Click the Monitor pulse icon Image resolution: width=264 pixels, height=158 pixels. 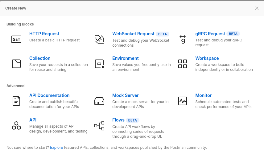pos(183,101)
